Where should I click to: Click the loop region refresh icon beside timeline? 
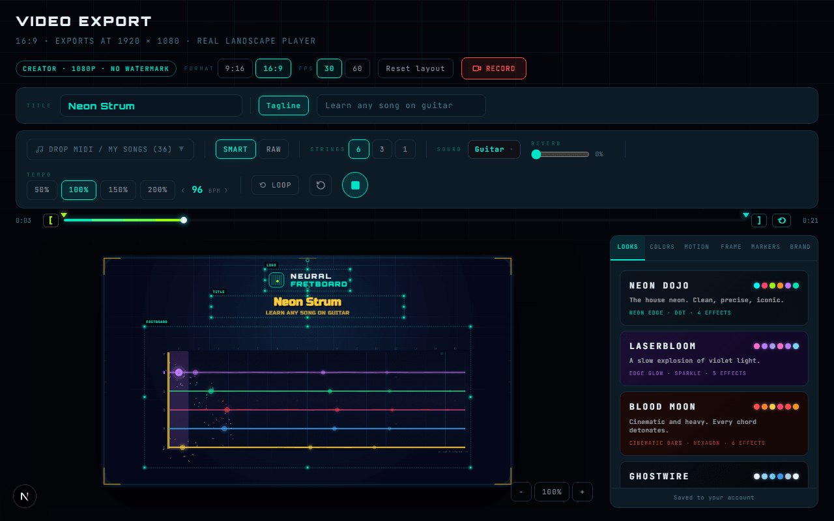coord(782,221)
